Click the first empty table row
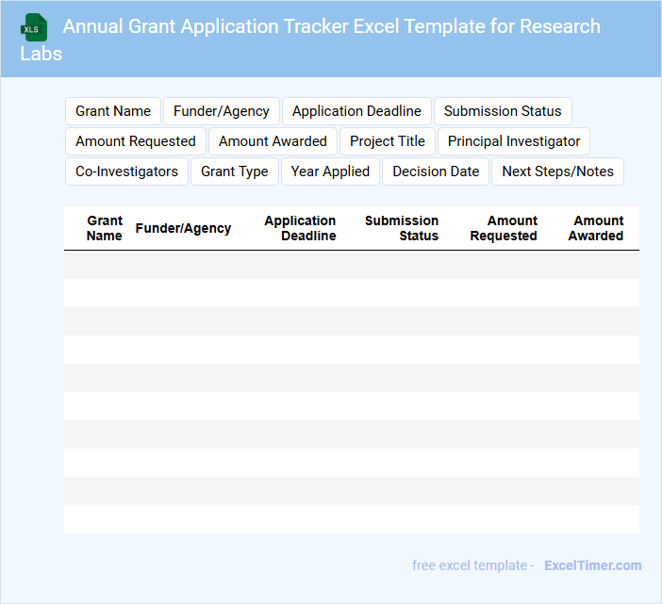The image size is (662, 604). point(351,265)
